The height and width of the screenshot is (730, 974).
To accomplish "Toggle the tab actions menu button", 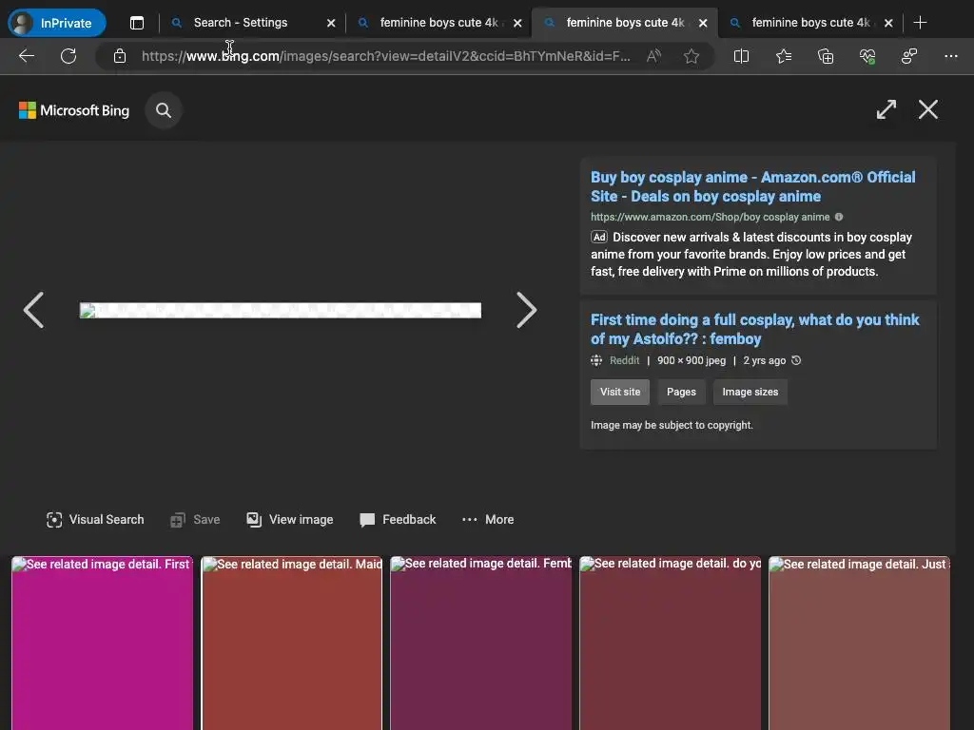I will pyautogui.click(x=137, y=23).
